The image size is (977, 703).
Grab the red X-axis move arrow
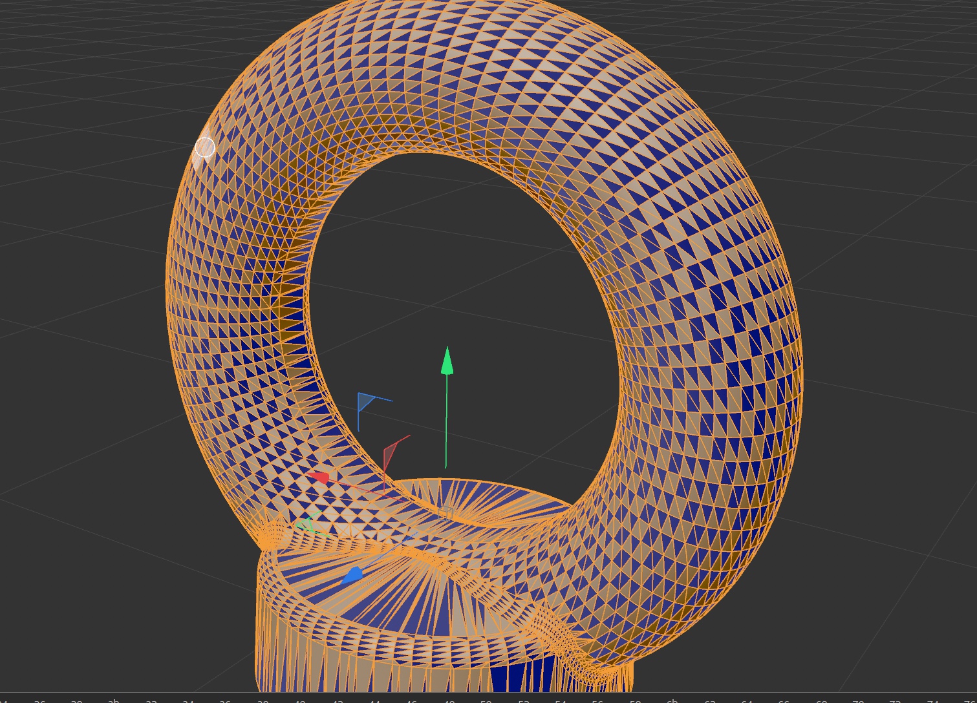[x=318, y=478]
